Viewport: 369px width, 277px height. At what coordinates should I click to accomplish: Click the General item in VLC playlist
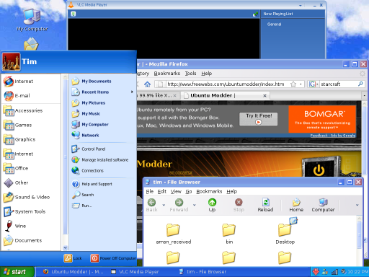click(274, 25)
